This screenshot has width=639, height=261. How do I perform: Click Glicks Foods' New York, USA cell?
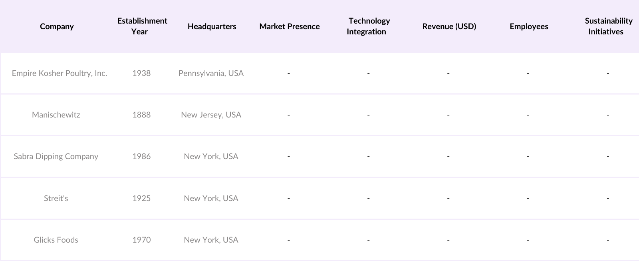click(211, 240)
